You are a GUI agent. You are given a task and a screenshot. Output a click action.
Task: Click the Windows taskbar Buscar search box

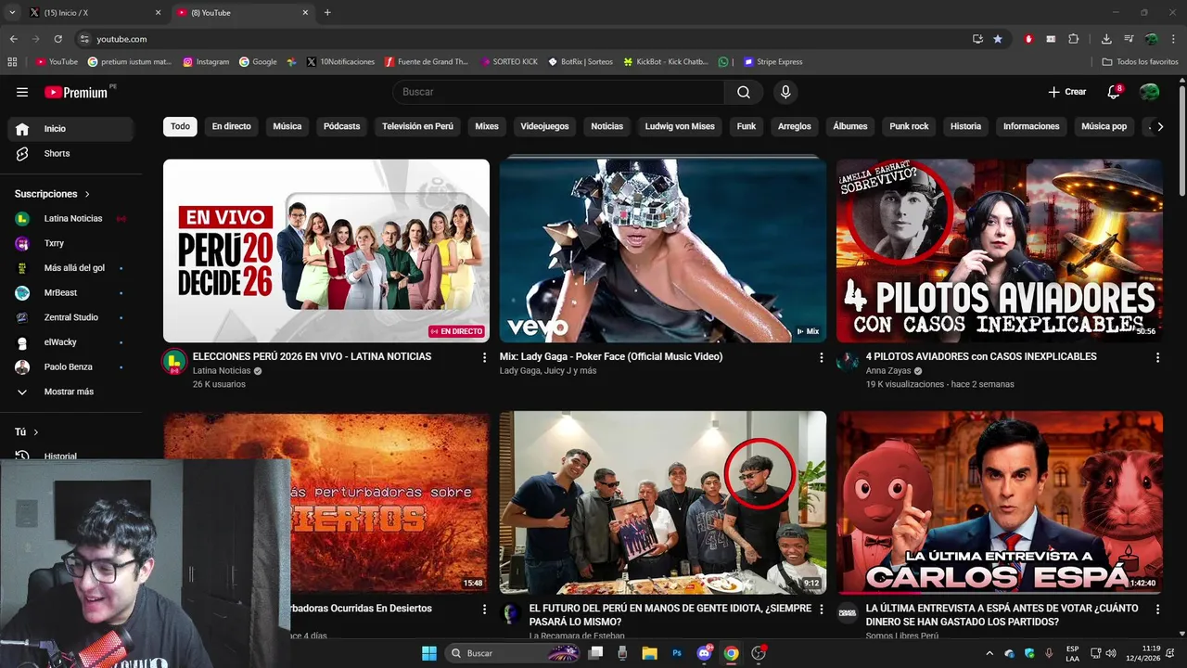click(513, 653)
